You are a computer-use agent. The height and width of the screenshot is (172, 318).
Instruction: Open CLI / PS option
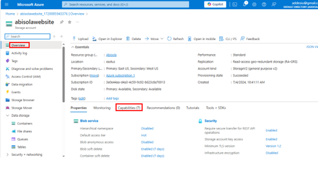click(228, 39)
